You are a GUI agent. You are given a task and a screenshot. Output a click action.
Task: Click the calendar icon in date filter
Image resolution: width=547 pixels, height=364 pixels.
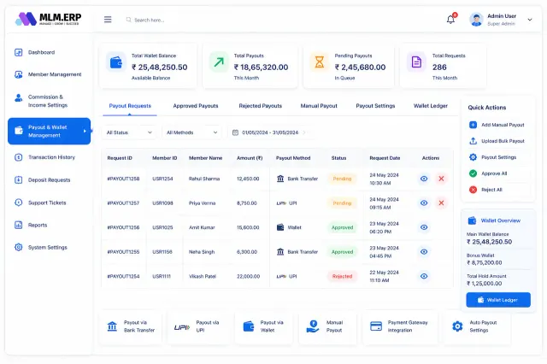pos(236,132)
